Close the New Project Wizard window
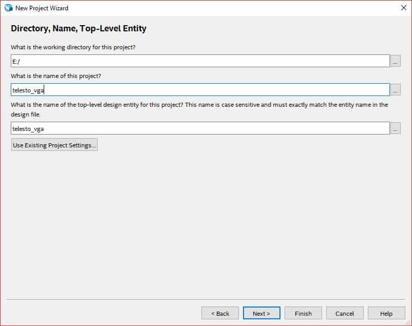The width and height of the screenshot is (412, 326). pyautogui.click(x=403, y=8)
